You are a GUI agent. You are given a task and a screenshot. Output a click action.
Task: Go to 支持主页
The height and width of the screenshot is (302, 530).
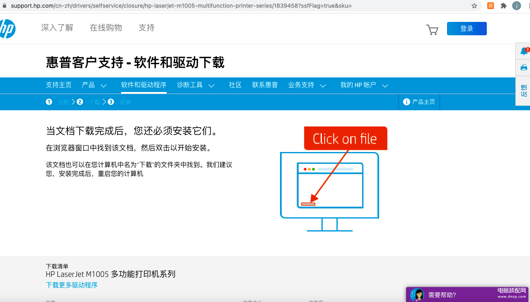[x=59, y=85]
